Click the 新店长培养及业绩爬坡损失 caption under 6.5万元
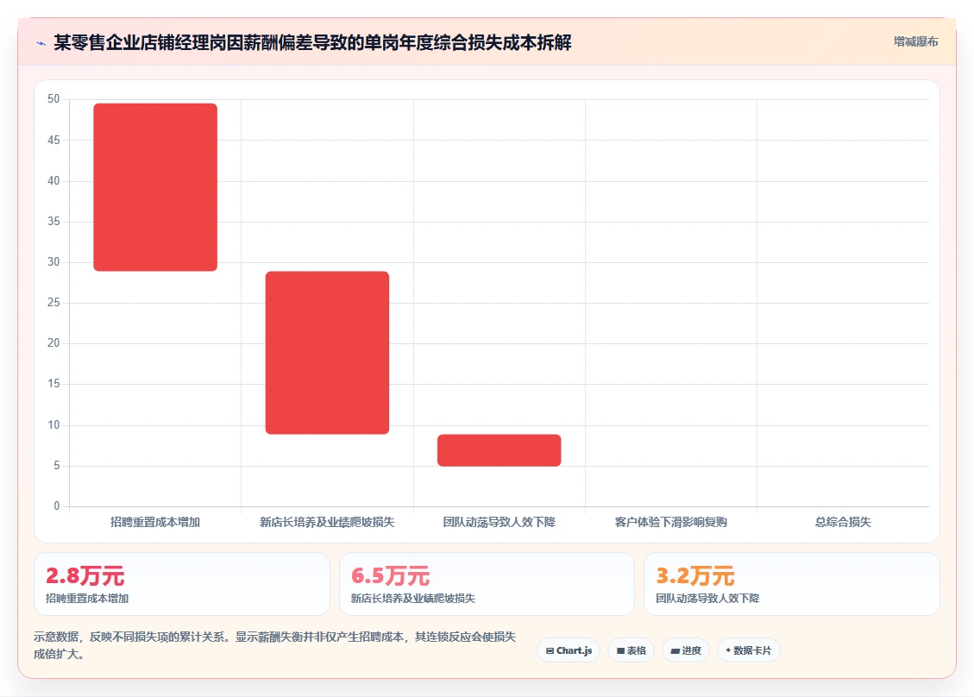This screenshot has height=697, width=974. (413, 598)
